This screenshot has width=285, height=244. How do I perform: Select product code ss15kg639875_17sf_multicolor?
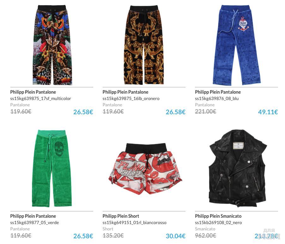[40, 98]
